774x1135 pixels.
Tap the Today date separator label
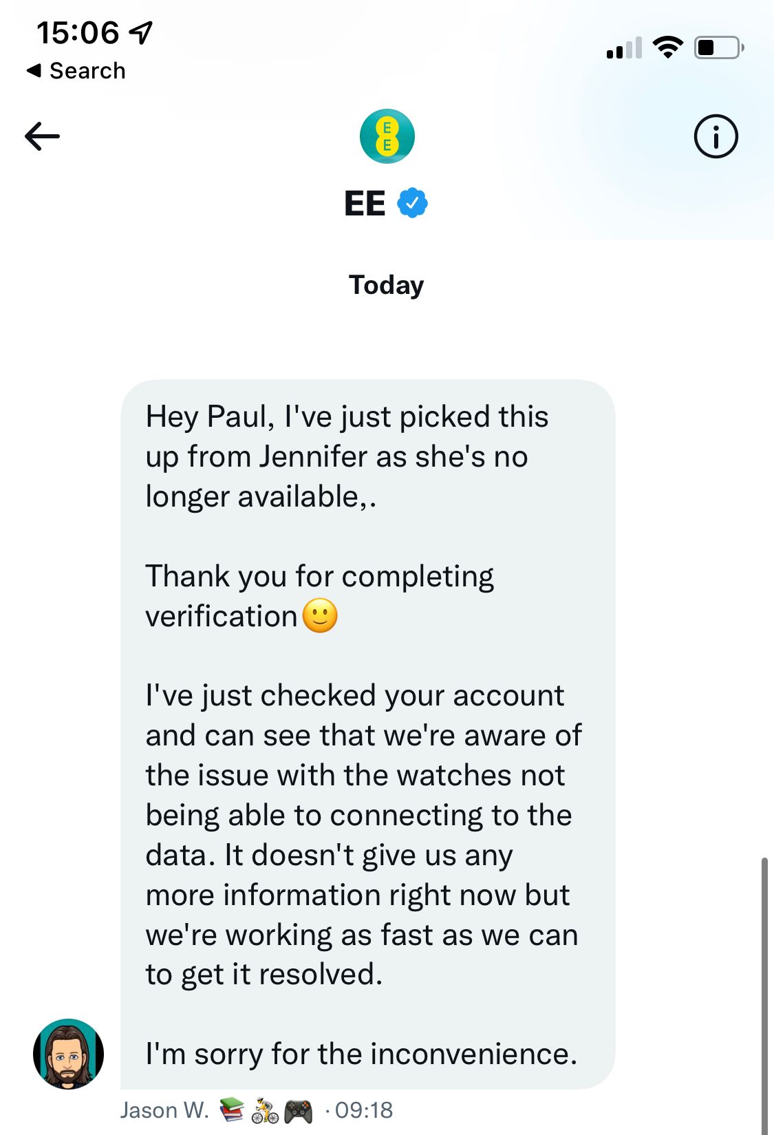tap(386, 285)
